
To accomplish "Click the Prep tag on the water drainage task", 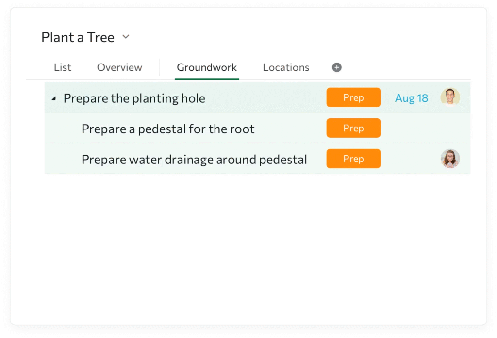I will click(x=353, y=159).
